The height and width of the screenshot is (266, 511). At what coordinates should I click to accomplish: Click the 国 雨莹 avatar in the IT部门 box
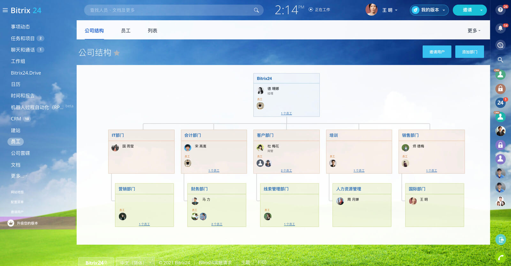point(115,148)
